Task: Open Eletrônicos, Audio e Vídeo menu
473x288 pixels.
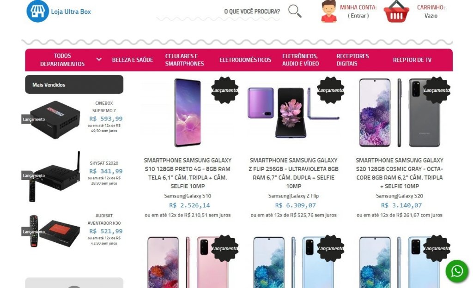Action: (300, 60)
